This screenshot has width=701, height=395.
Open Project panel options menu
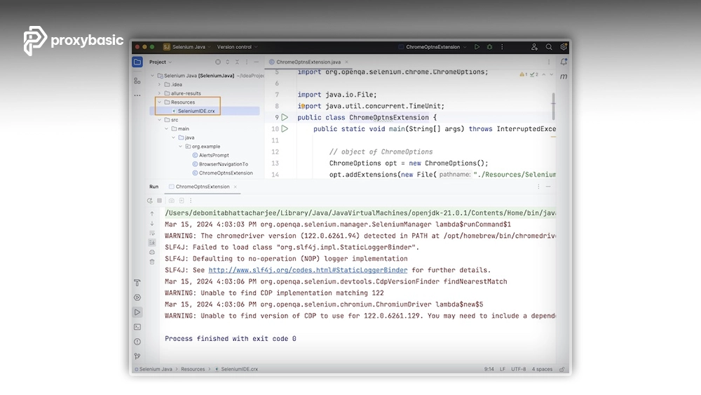coord(247,62)
